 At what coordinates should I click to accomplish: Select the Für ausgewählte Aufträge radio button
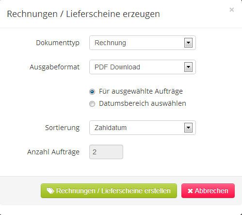[92, 92]
